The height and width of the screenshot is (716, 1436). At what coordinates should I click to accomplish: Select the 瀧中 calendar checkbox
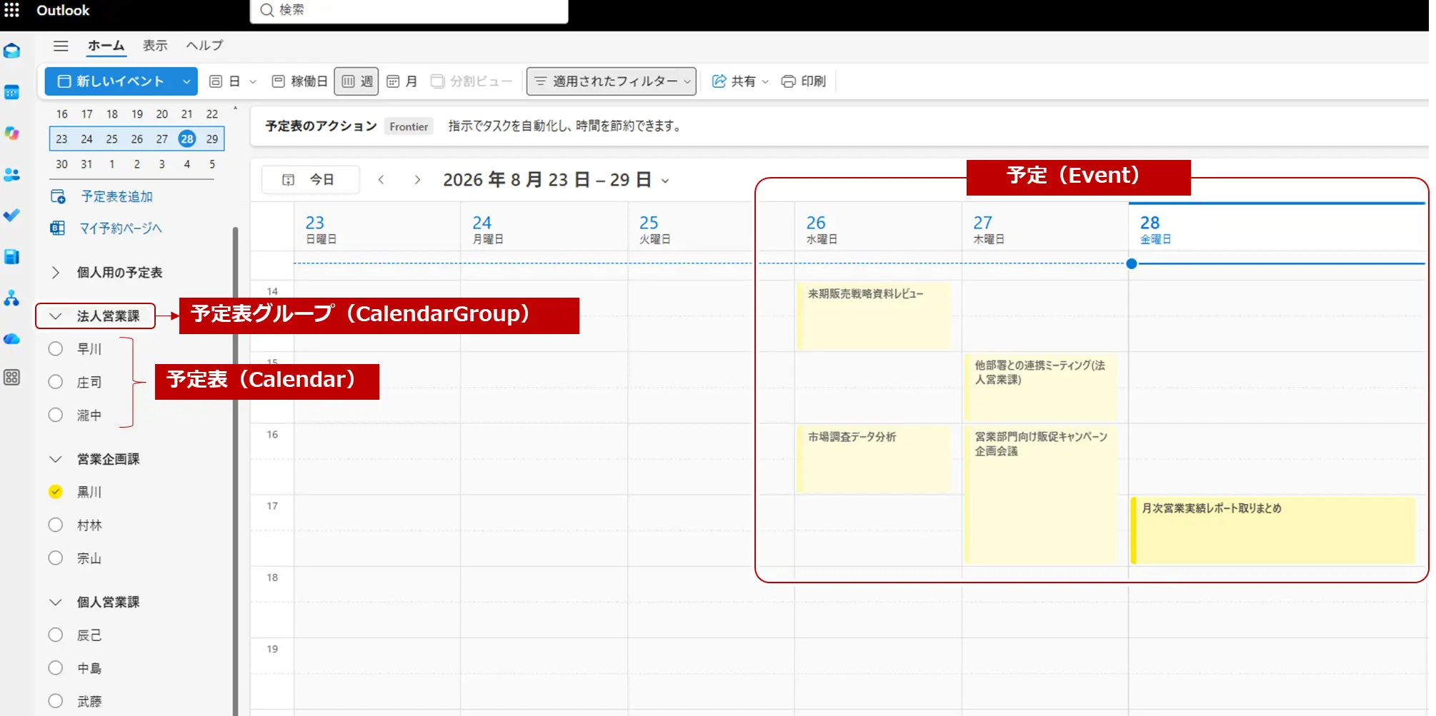pyautogui.click(x=56, y=415)
